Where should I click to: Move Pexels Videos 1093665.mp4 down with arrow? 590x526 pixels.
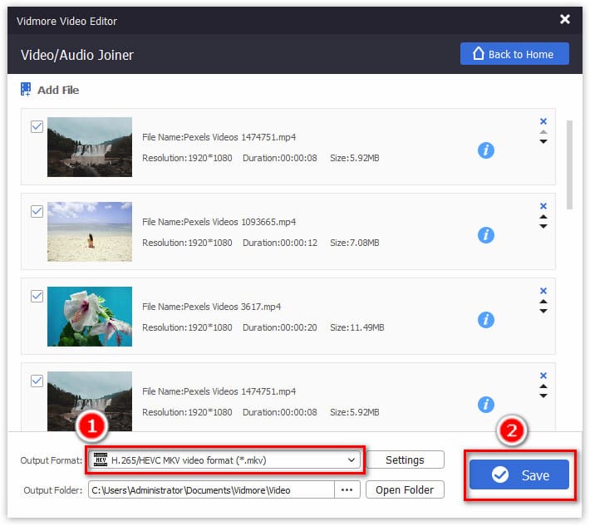pyautogui.click(x=543, y=226)
